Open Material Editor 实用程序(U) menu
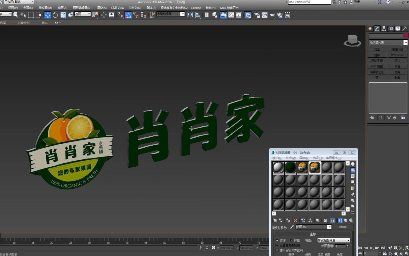This screenshot has width=409, height=256. pos(333,158)
